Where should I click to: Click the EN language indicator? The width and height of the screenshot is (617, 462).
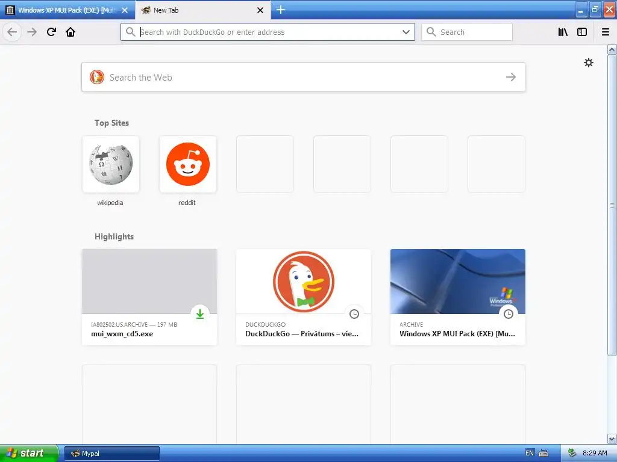[530, 454]
